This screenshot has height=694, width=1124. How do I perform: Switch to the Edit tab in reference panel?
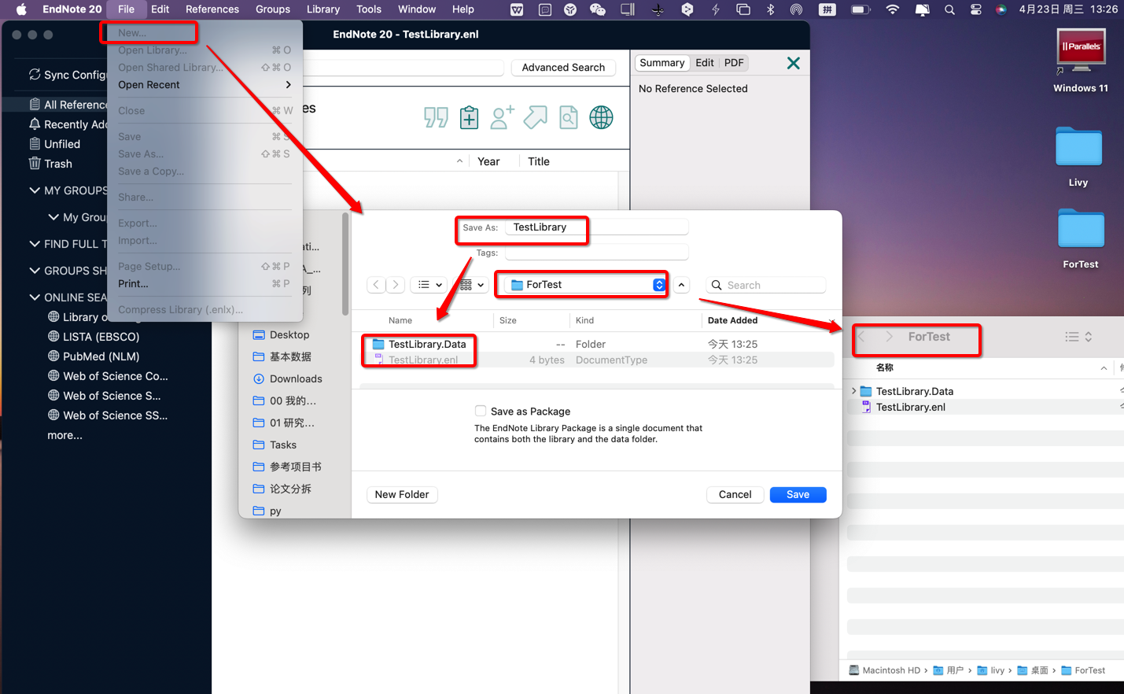pos(705,63)
